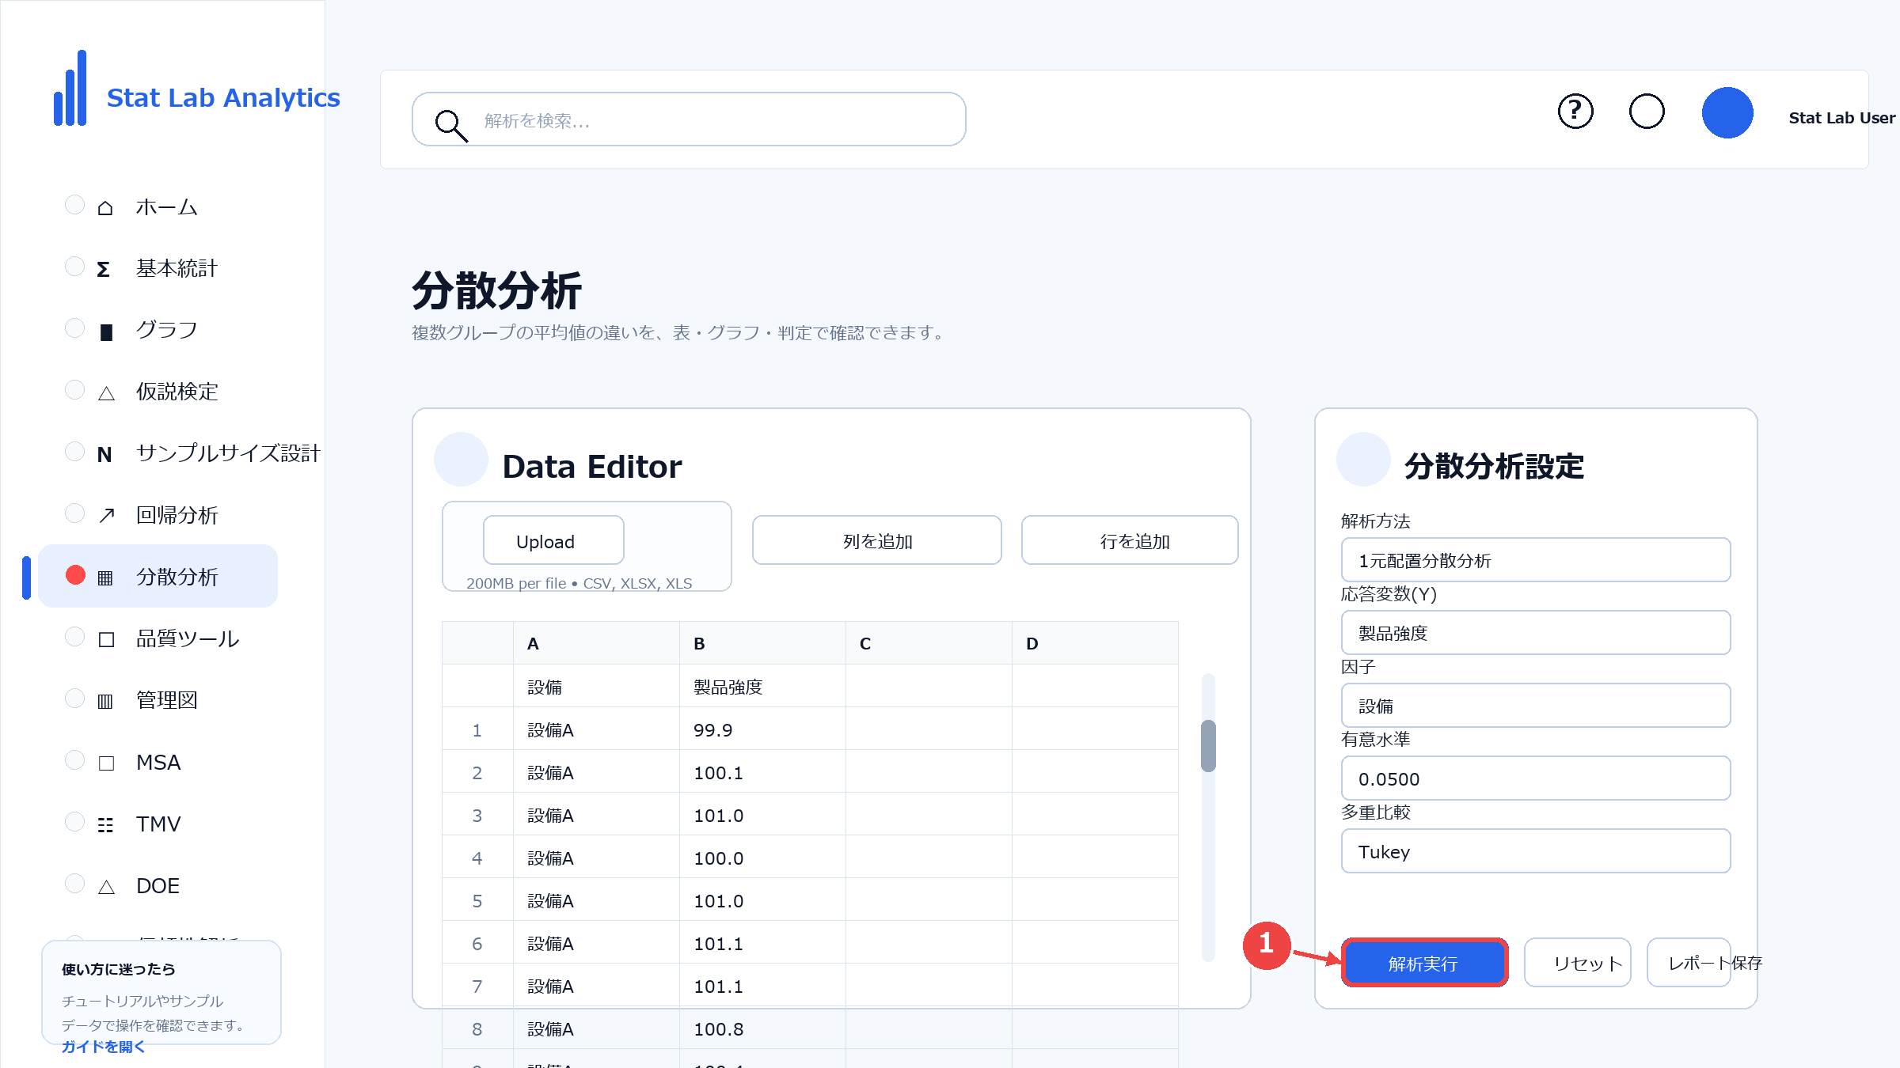The image size is (1900, 1068).
Task: Open the 応答変数(Y) dropdown showing 製品強度
Action: pos(1536,633)
